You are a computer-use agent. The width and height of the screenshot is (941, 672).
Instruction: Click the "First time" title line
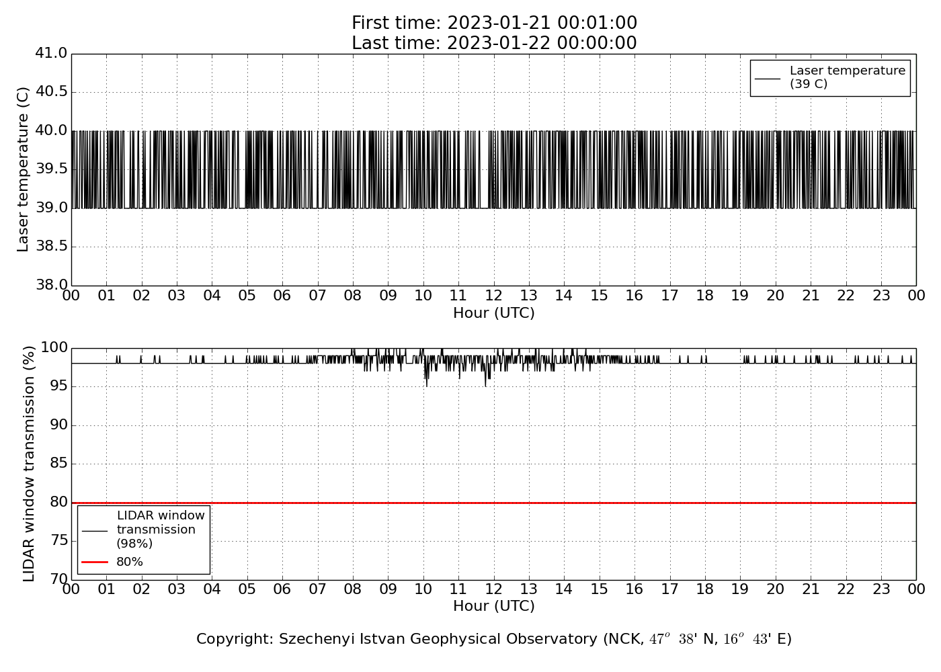coord(494,24)
